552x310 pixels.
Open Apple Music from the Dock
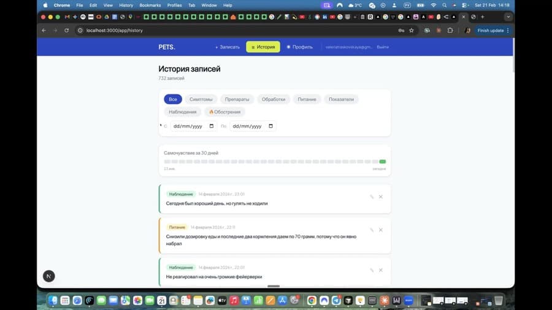coord(234,301)
